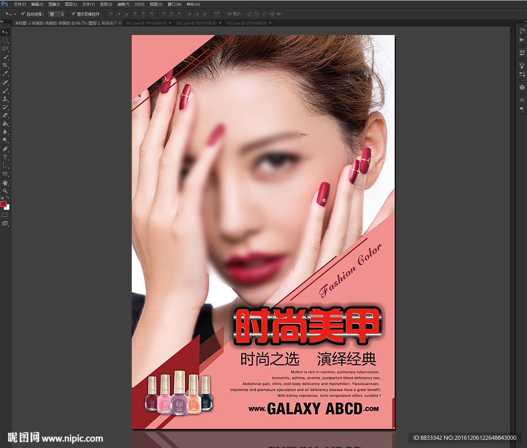
Task: Select the Hand tool
Action: tap(5, 183)
